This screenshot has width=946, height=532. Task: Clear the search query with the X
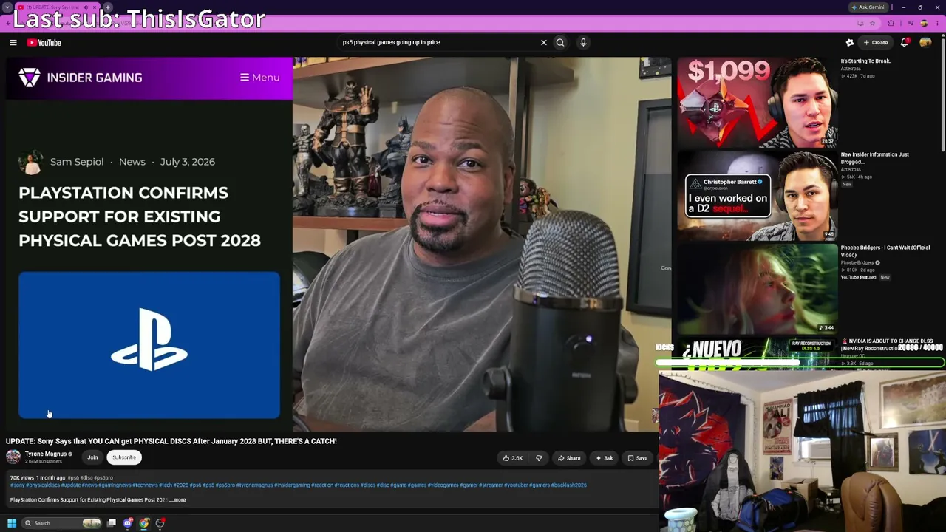tap(543, 42)
